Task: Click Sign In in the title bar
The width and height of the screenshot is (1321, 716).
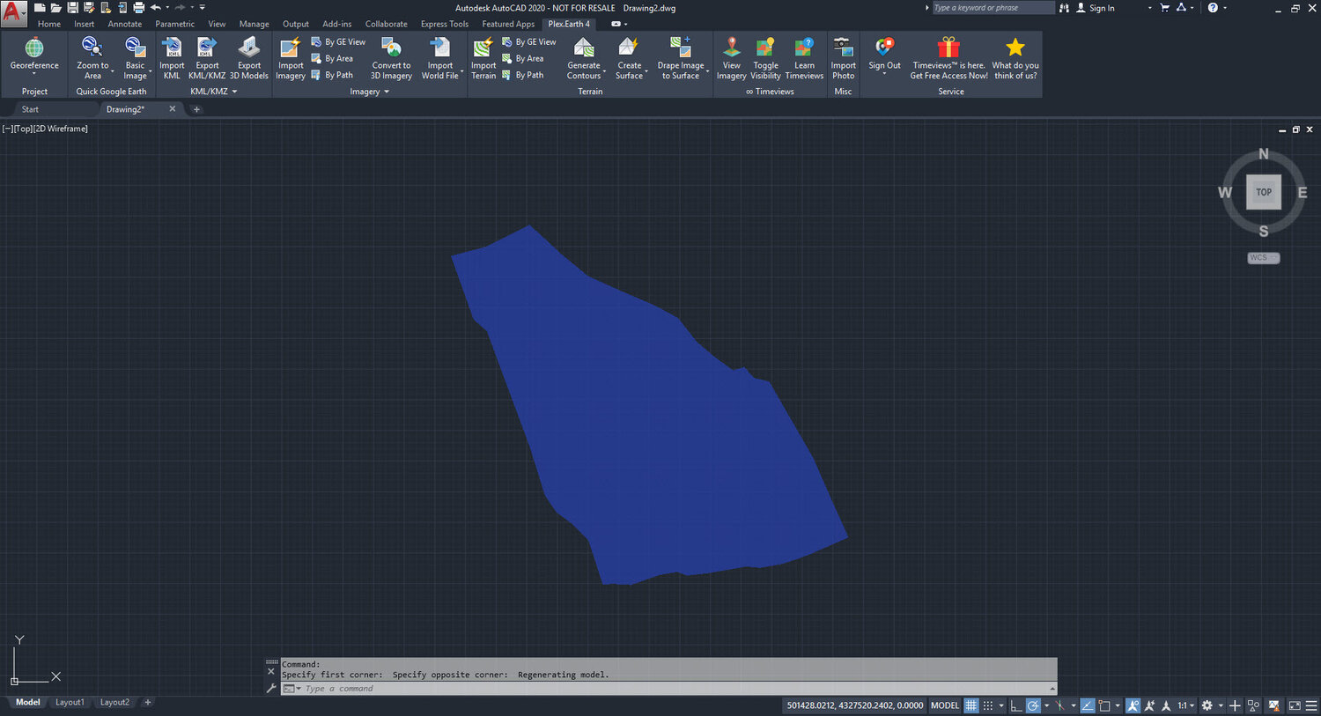Action: tap(1095, 8)
